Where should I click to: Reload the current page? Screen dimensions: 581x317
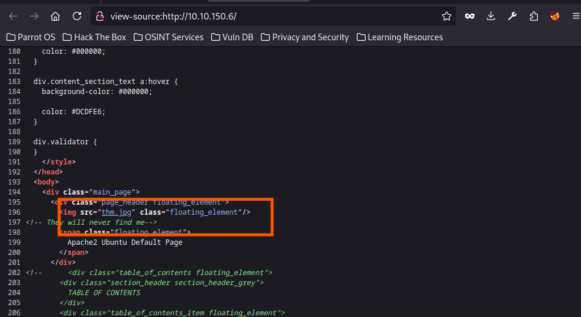point(77,17)
